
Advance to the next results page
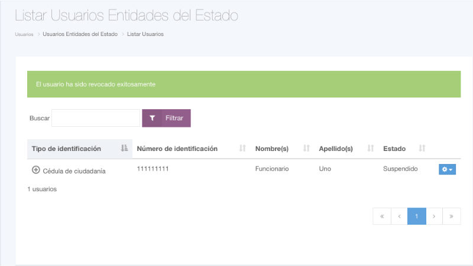click(434, 216)
